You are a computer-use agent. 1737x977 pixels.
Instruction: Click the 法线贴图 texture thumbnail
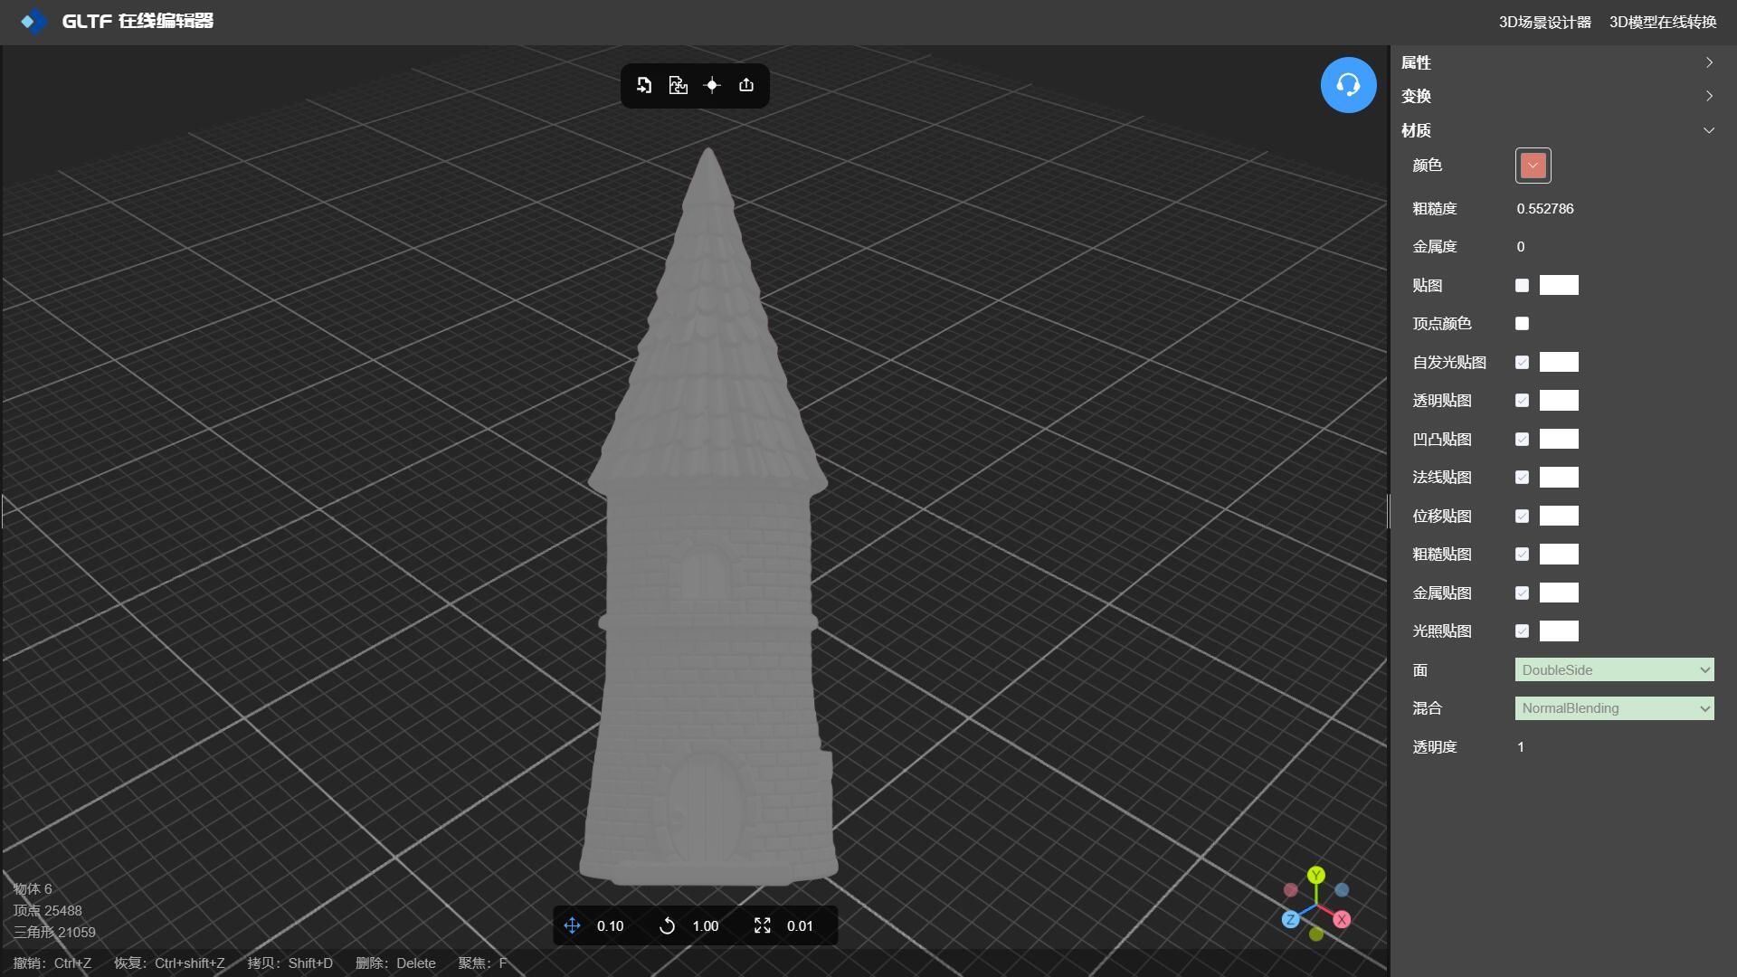1559,477
